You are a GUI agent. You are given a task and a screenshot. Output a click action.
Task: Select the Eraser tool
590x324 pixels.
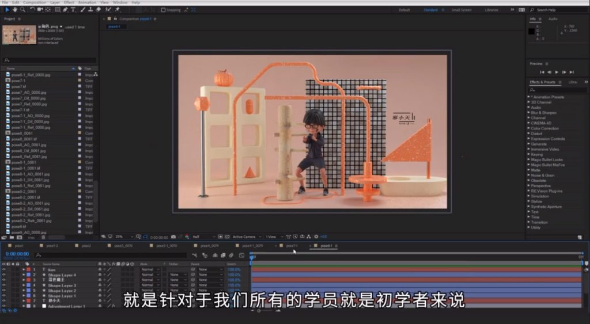point(99,9)
